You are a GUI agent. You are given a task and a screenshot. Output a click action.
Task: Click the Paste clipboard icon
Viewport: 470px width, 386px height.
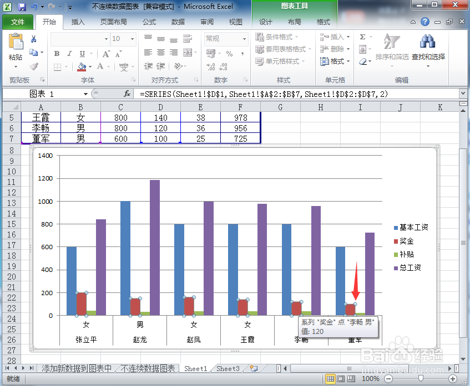(x=16, y=42)
